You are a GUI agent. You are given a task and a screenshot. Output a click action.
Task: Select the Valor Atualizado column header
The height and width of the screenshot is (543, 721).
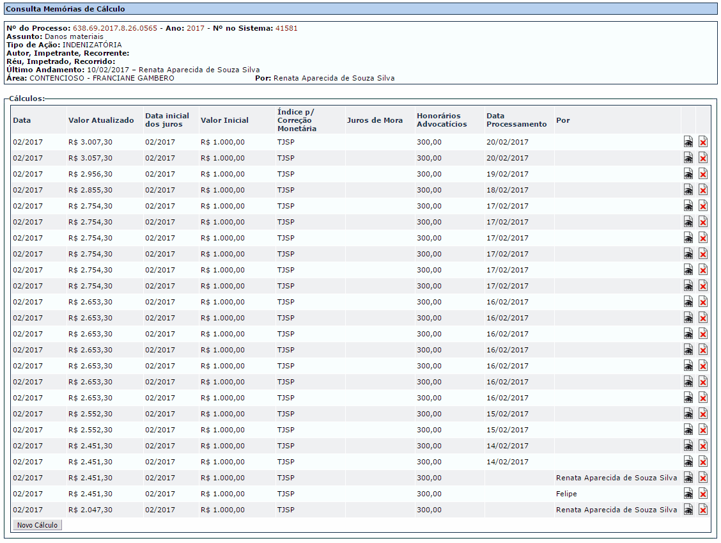tap(101, 120)
